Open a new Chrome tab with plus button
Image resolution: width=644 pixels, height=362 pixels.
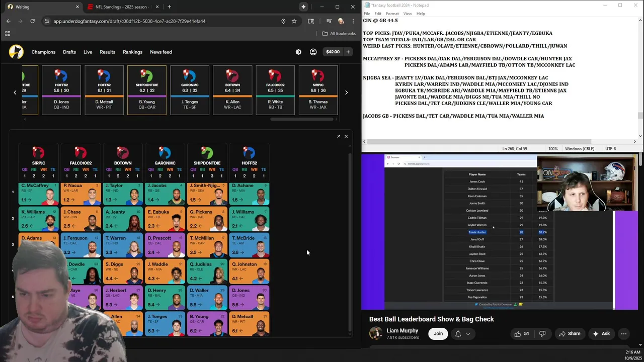169,7
